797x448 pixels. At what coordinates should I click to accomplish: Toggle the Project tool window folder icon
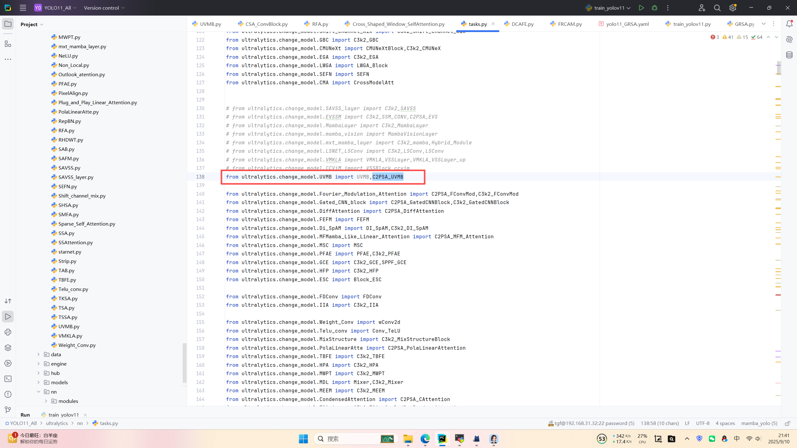point(8,24)
